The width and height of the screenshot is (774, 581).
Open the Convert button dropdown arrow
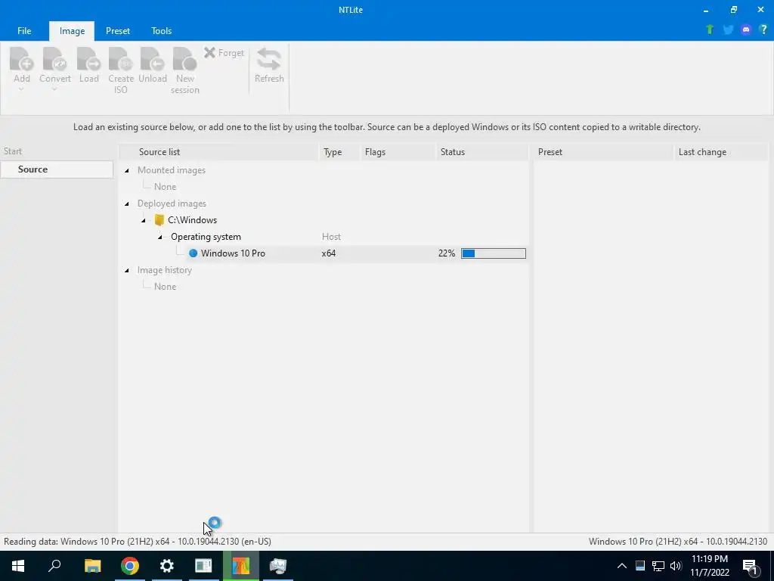(54, 90)
